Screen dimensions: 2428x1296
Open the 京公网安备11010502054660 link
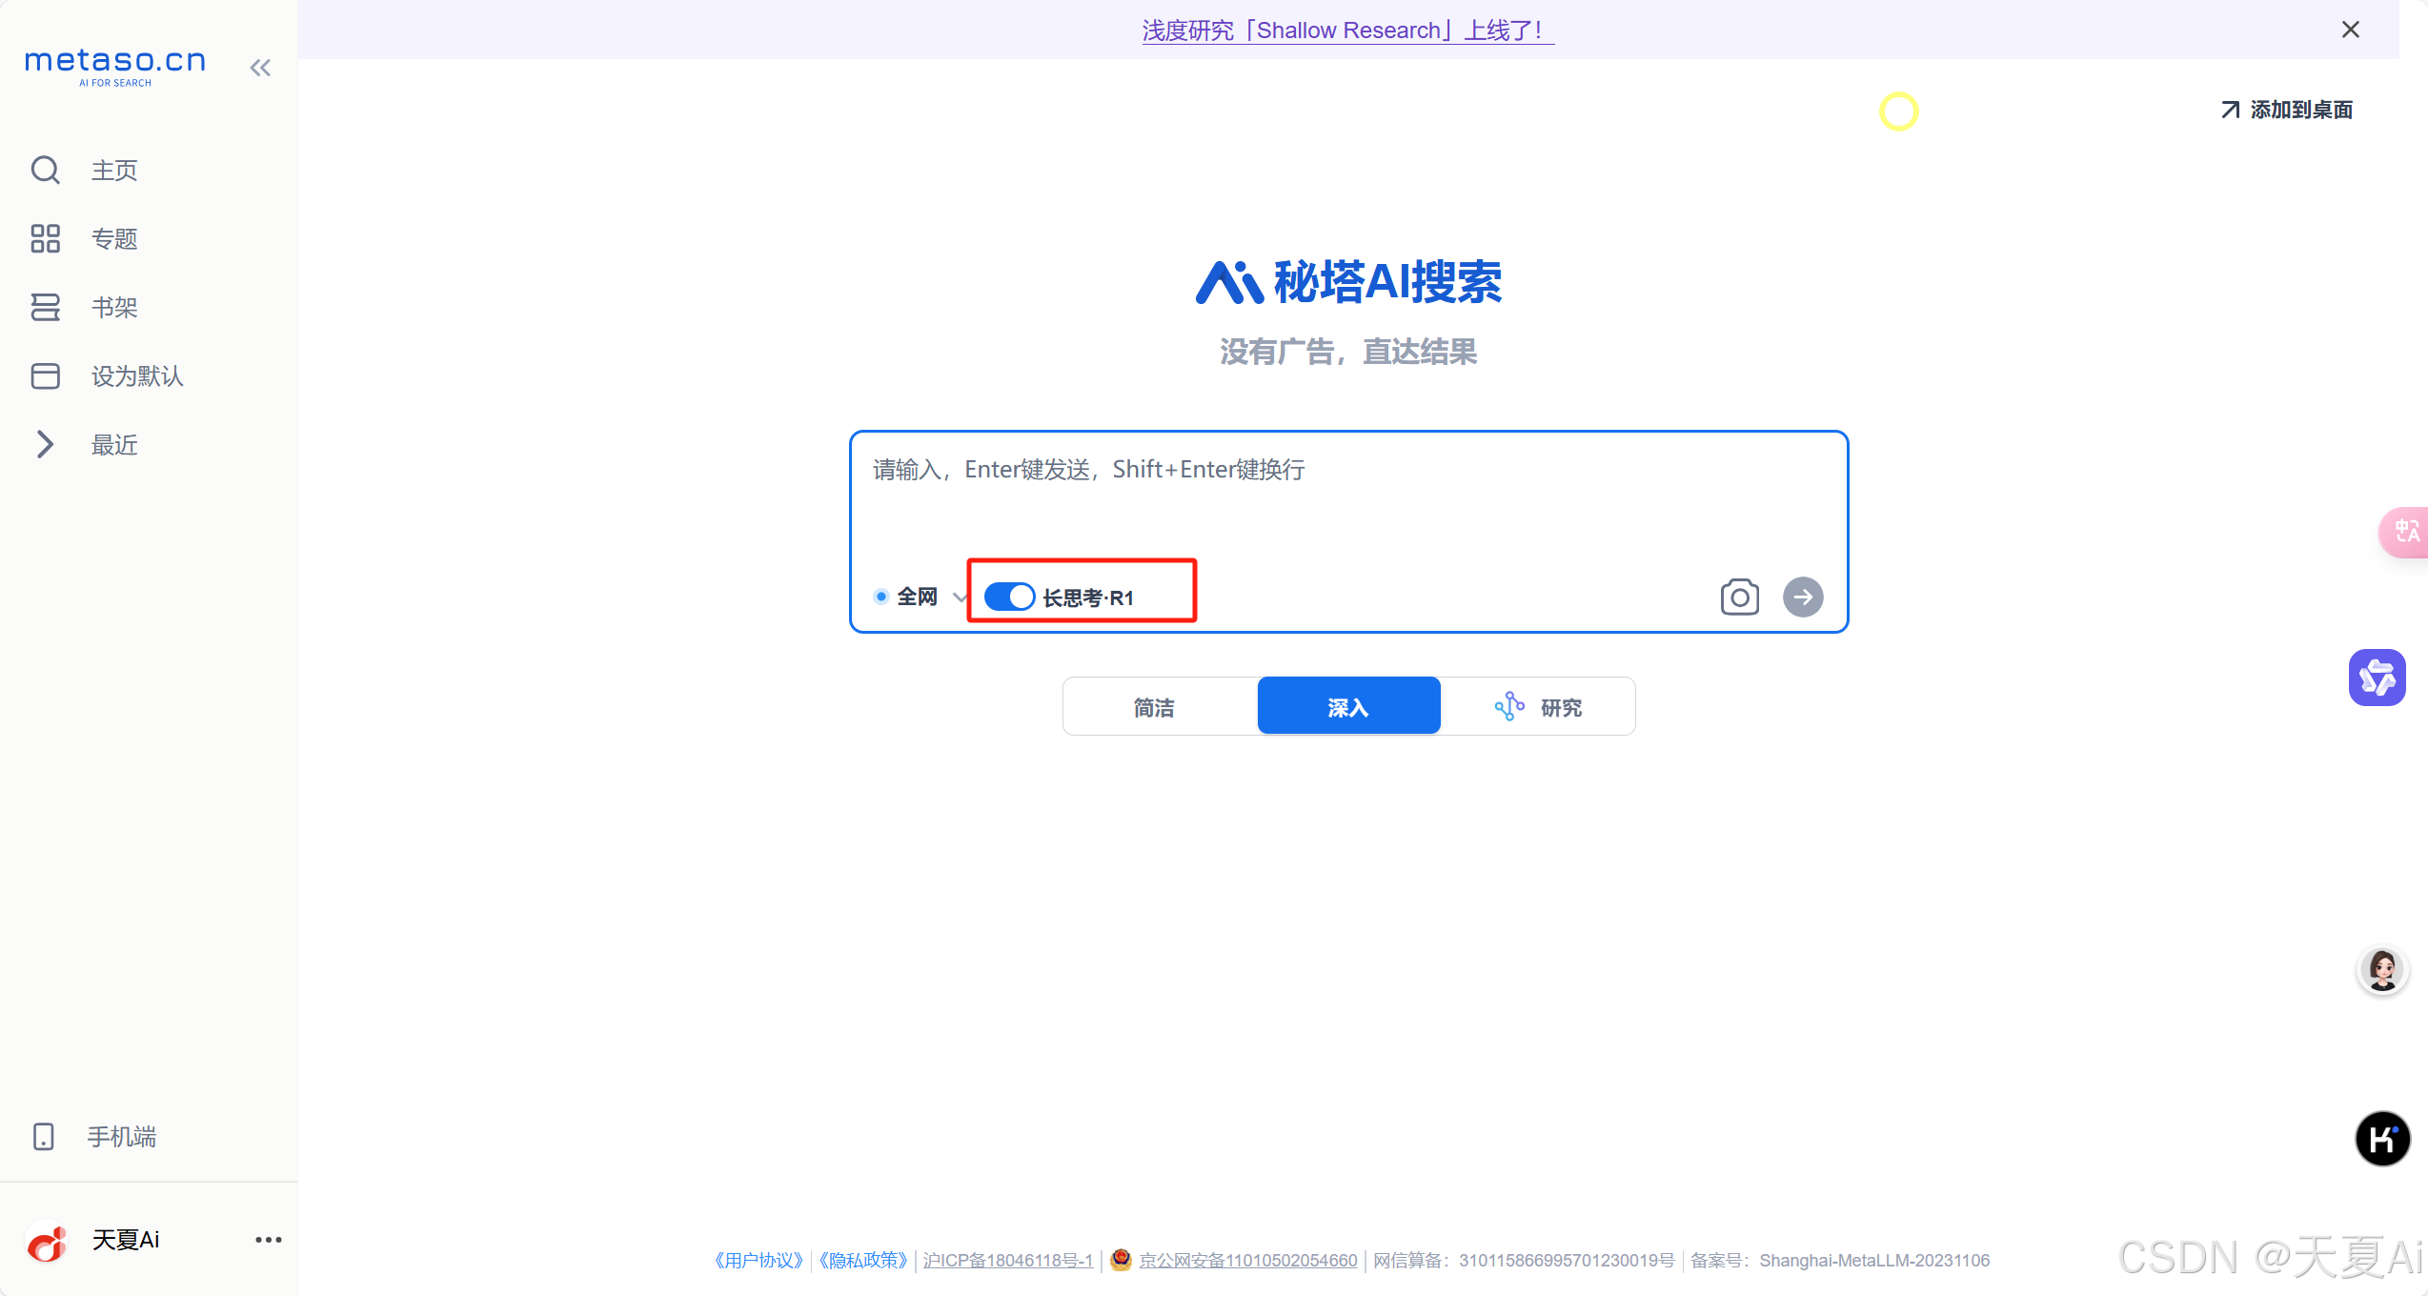1248,1261
